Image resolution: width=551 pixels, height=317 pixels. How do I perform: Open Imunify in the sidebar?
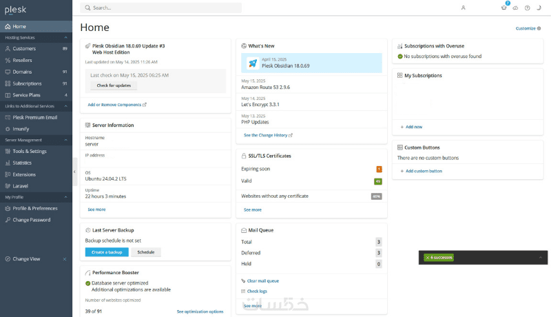pyautogui.click(x=37, y=129)
